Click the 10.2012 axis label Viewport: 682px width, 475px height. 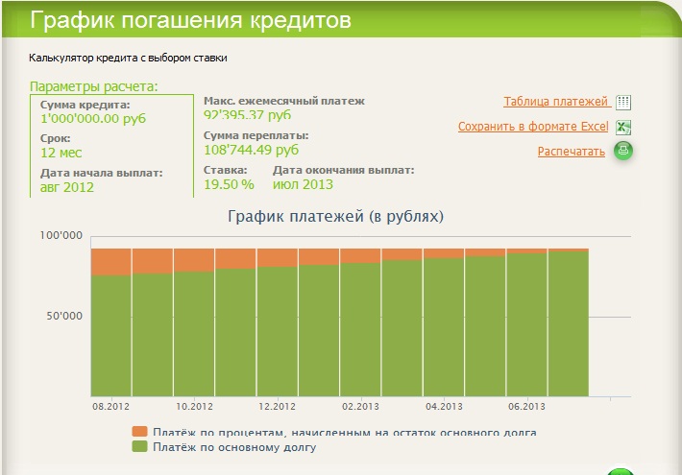point(194,407)
